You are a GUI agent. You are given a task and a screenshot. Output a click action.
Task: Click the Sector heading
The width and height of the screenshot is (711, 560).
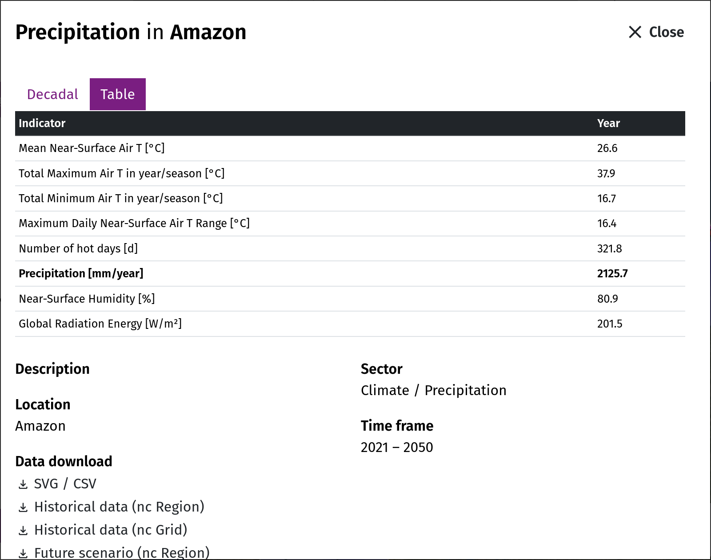[382, 369]
